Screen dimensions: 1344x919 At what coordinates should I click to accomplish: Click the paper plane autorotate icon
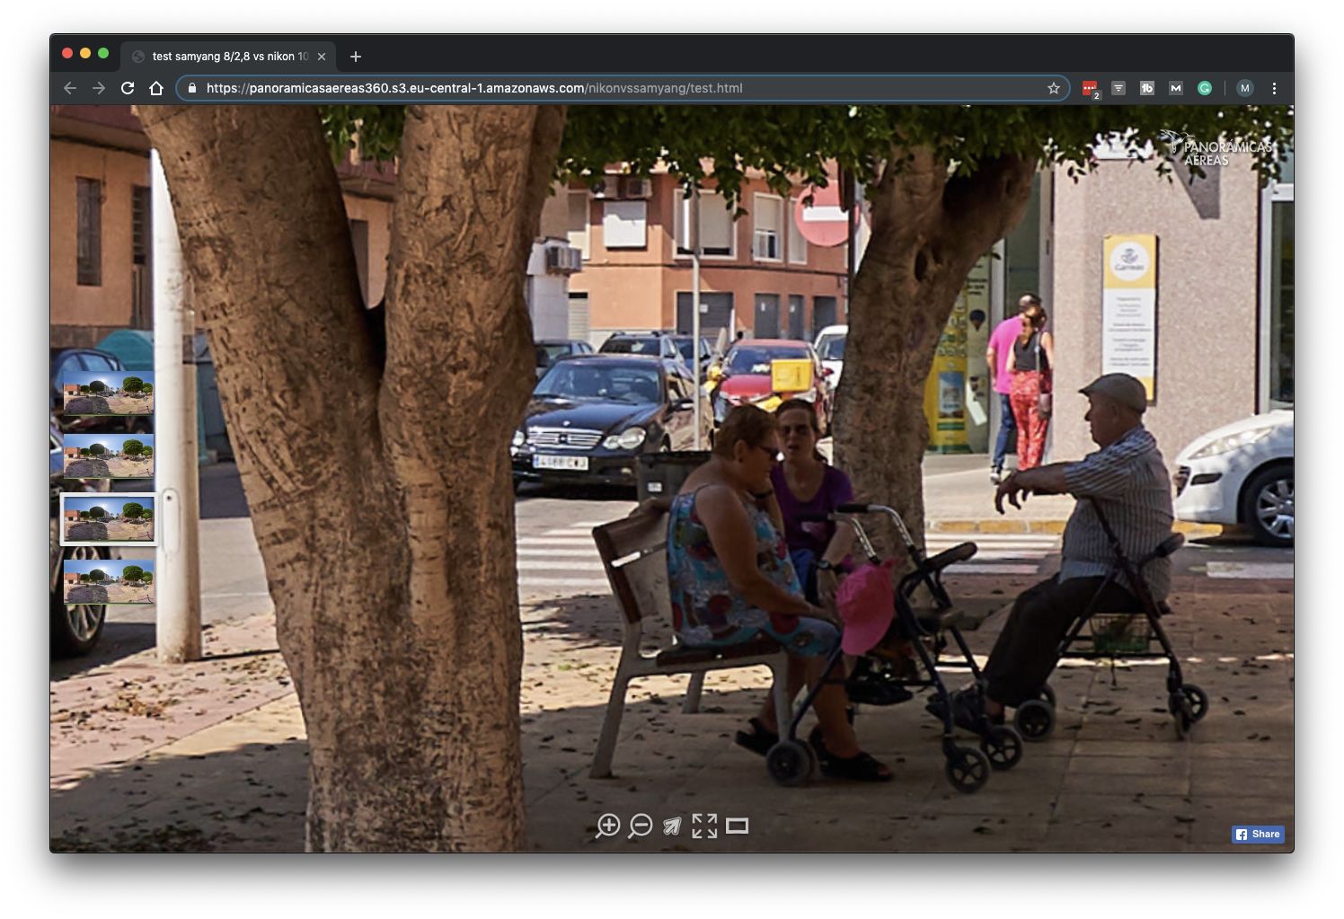click(x=672, y=826)
